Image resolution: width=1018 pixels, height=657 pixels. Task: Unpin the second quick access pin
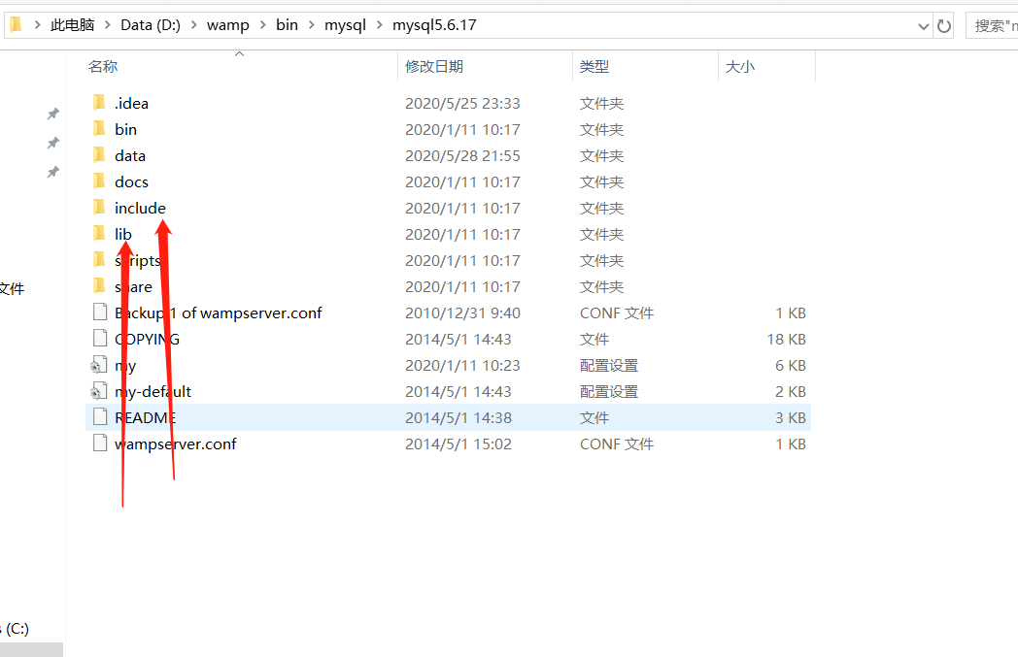(53, 141)
